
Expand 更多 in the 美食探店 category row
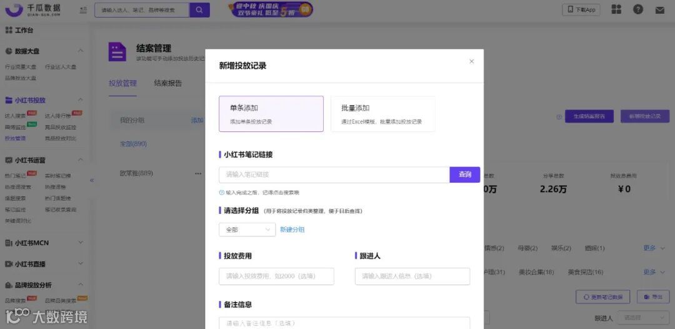(653, 272)
